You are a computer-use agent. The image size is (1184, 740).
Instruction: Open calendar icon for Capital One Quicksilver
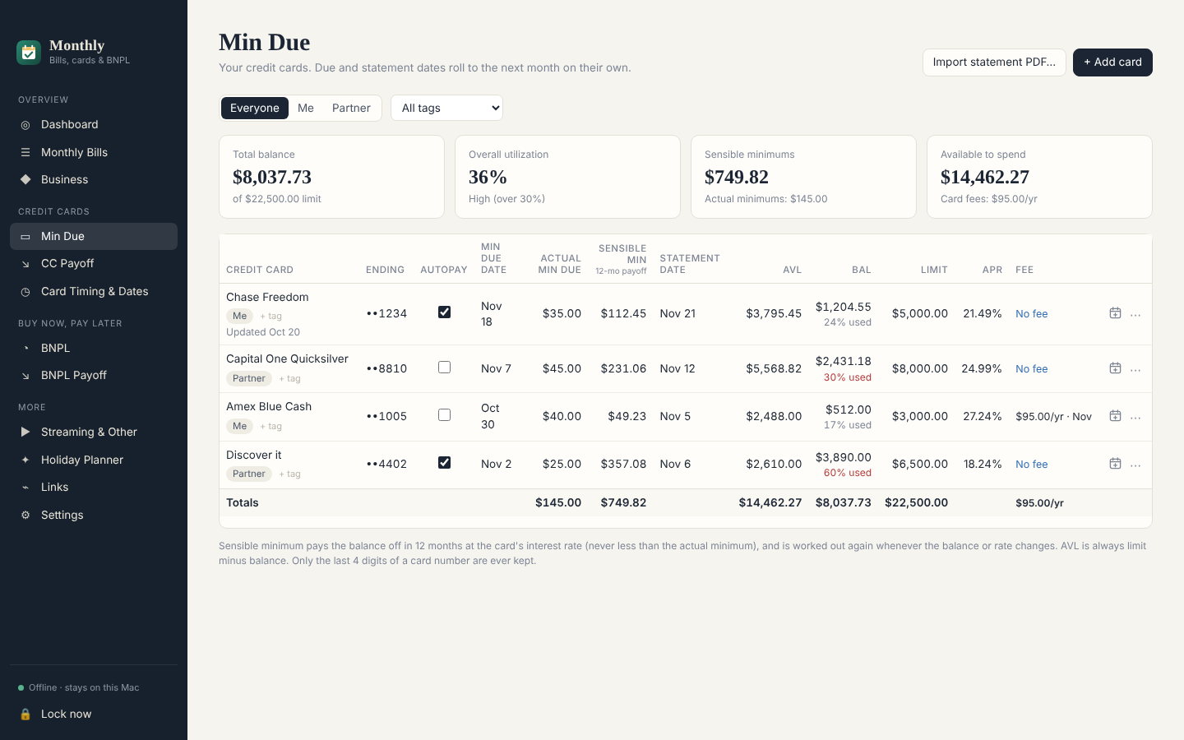1115,368
